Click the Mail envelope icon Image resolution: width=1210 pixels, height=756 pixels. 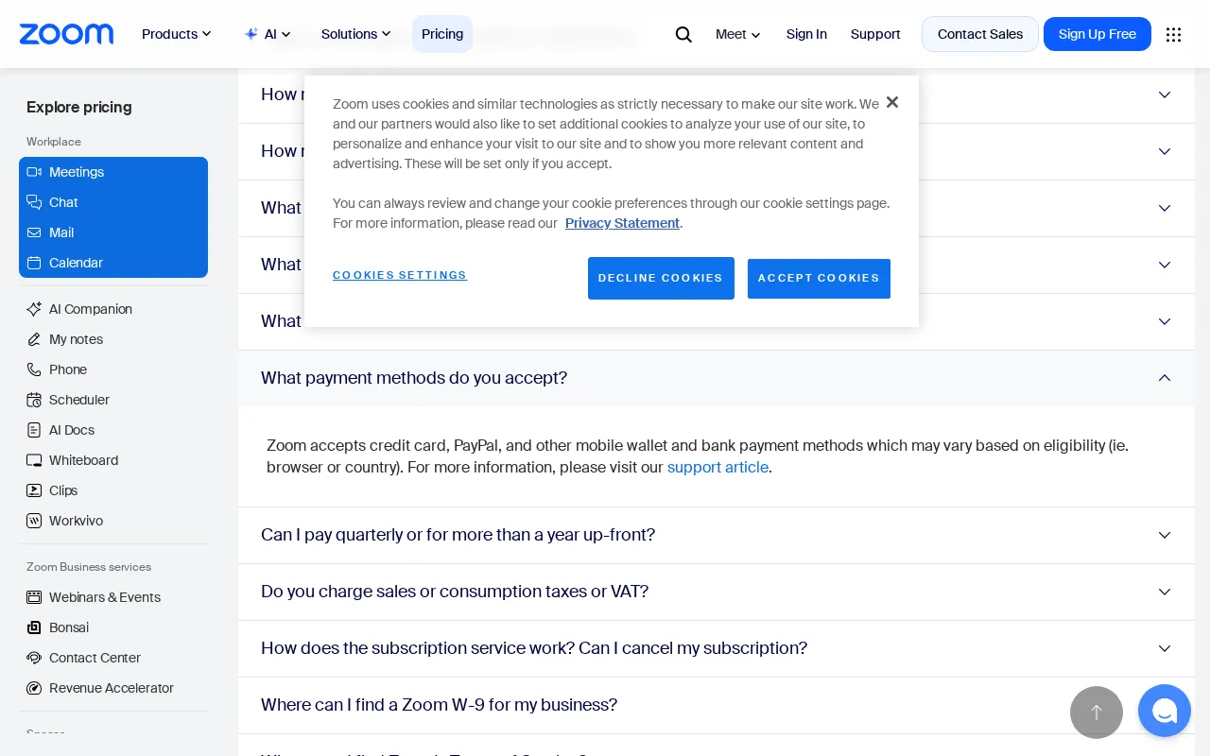coord(34,232)
